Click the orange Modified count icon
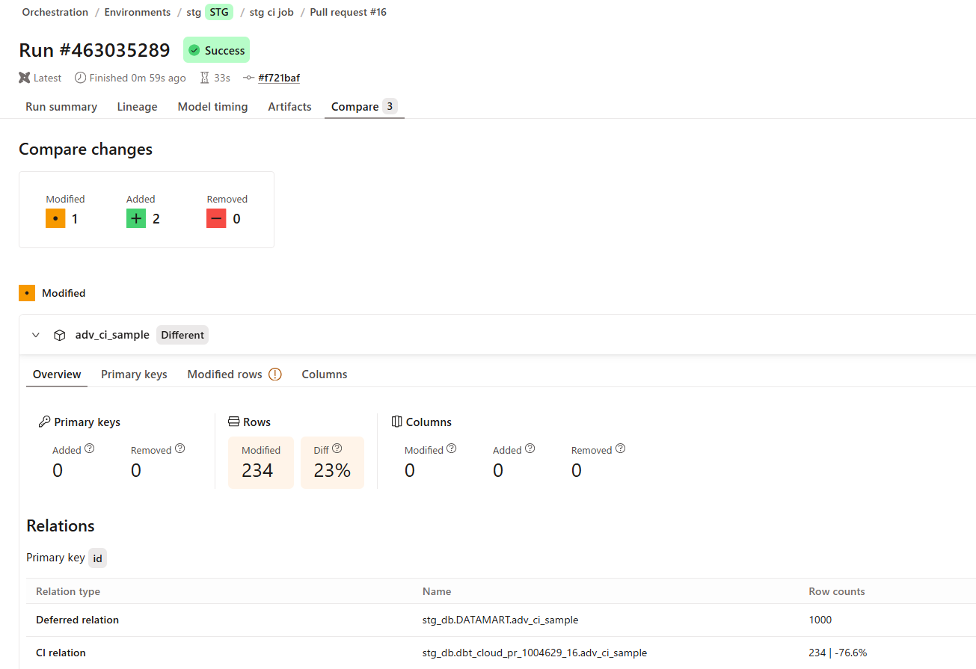 coord(55,219)
